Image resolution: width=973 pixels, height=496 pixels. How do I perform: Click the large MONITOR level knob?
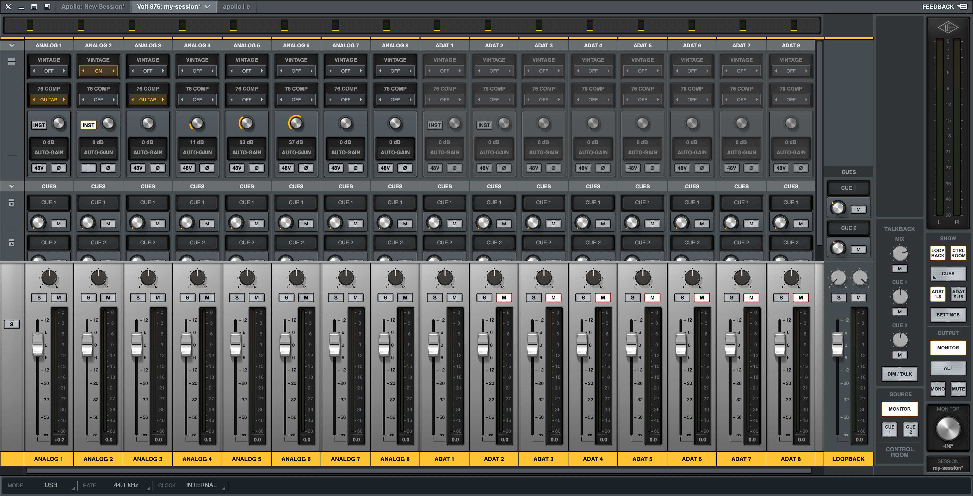[948, 429]
